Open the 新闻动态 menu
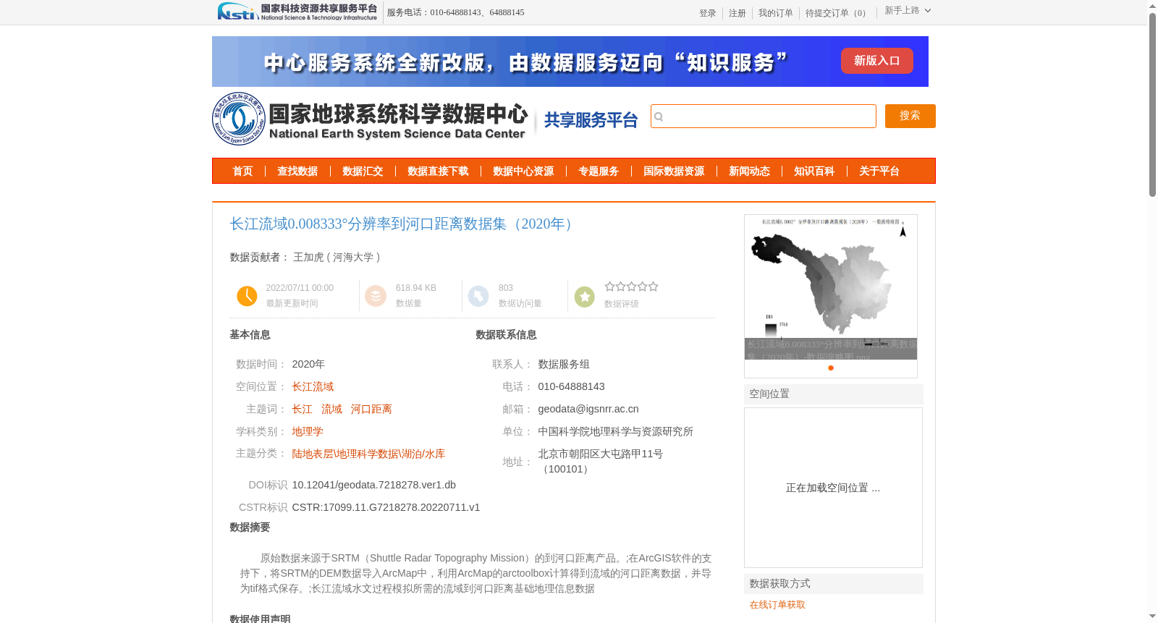Image resolution: width=1158 pixels, height=623 pixels. [749, 171]
